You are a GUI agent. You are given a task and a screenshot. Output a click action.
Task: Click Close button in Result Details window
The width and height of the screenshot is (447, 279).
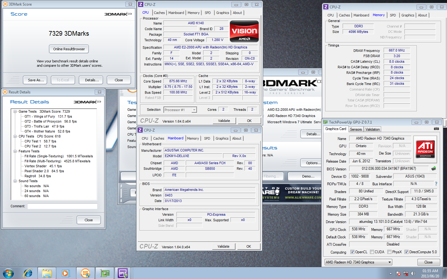click(x=89, y=220)
